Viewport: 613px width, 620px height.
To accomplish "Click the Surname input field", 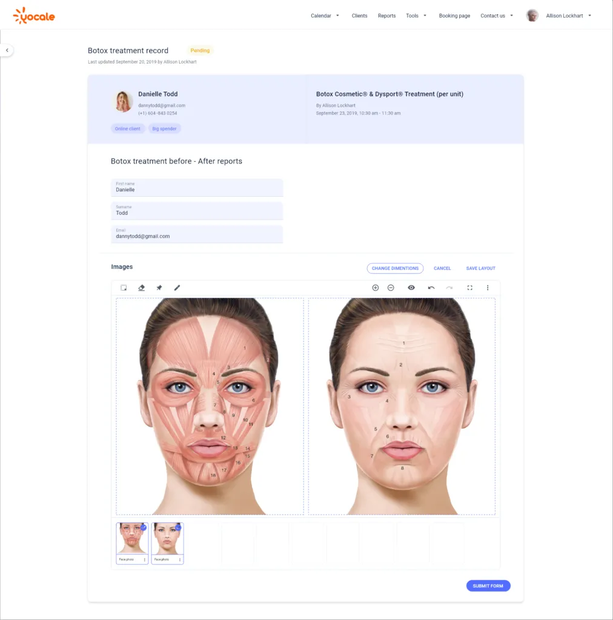I will 197,211.
